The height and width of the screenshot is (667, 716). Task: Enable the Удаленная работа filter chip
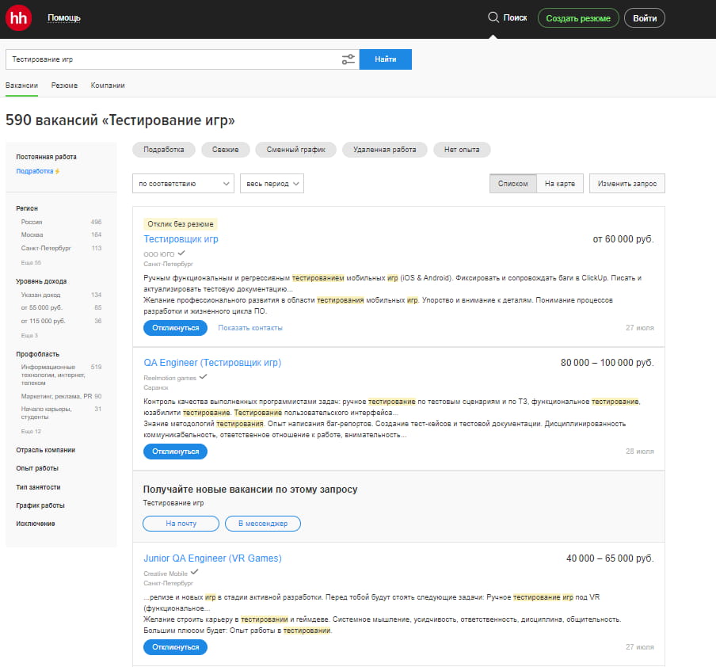[384, 149]
